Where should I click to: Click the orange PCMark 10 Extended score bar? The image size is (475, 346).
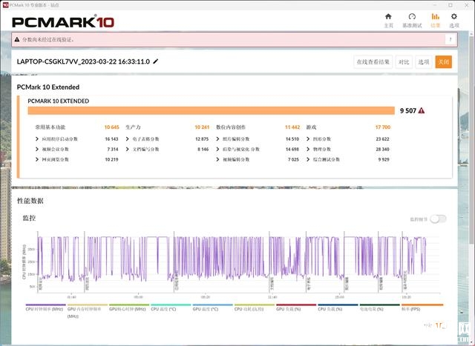211,110
